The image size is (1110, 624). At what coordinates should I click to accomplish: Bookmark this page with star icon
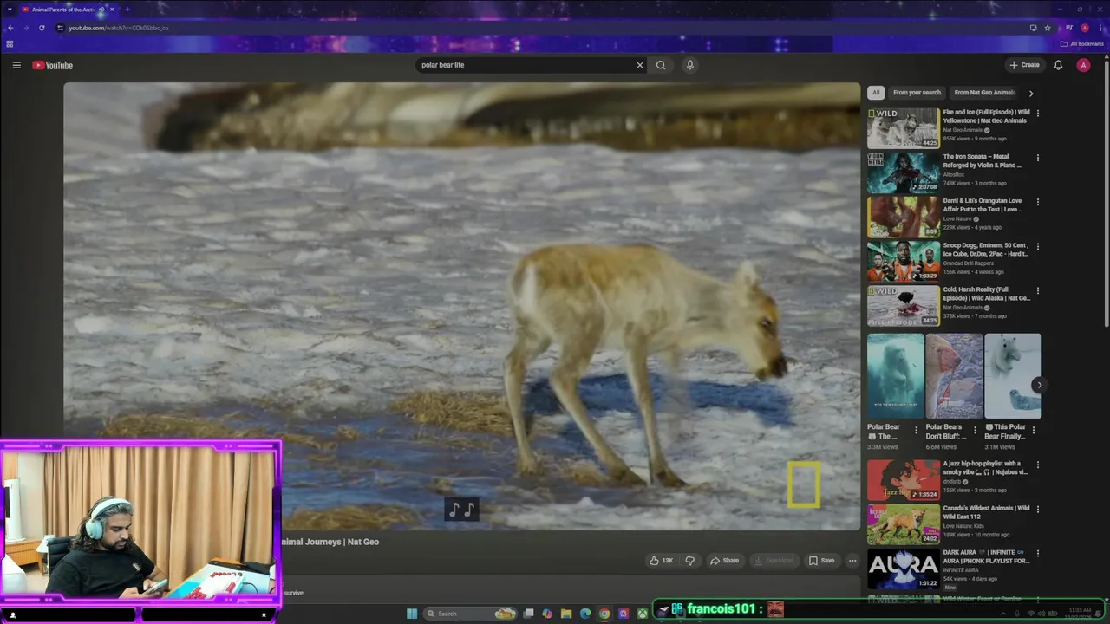1048,28
